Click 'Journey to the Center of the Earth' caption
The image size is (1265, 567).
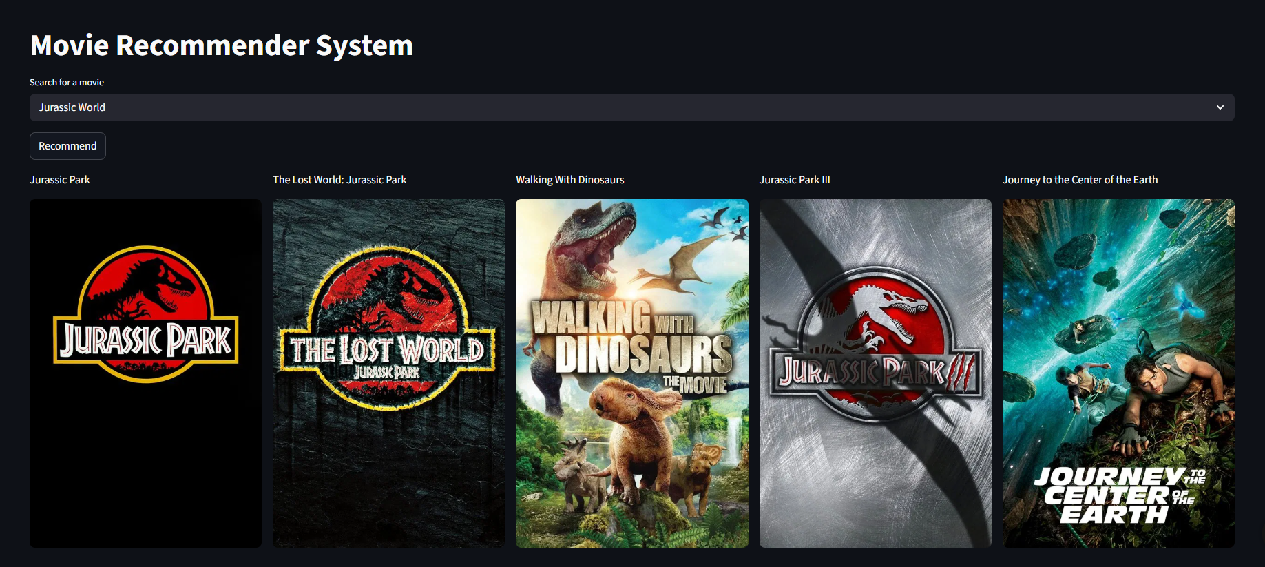pos(1080,180)
